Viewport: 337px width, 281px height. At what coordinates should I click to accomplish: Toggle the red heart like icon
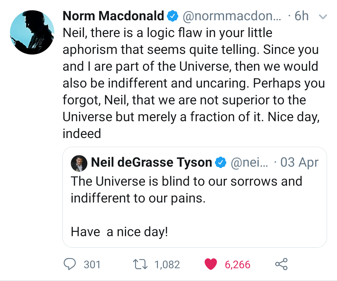click(211, 264)
